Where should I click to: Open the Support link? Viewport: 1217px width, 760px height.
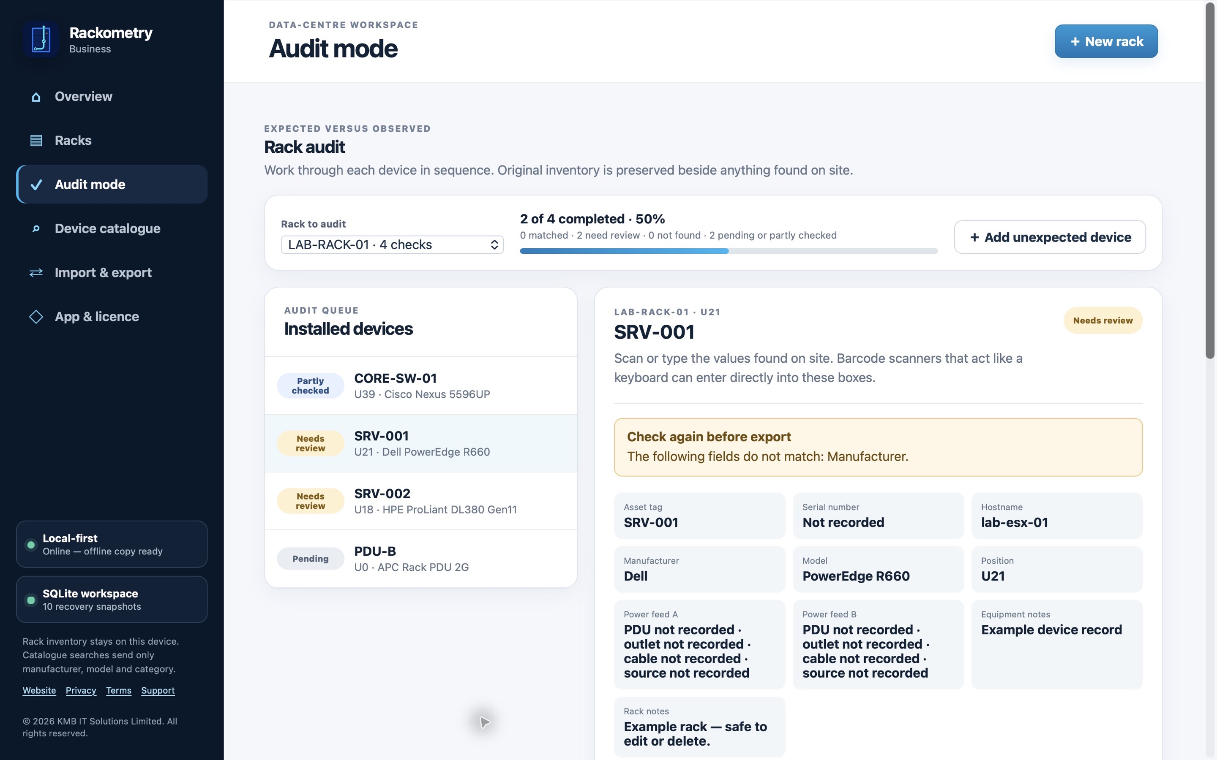coord(158,690)
